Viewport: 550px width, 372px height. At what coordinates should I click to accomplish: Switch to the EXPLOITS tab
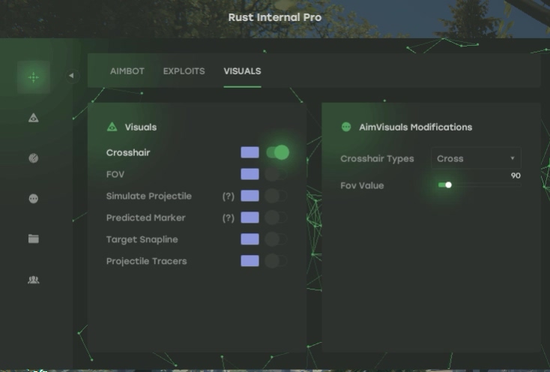pos(184,71)
